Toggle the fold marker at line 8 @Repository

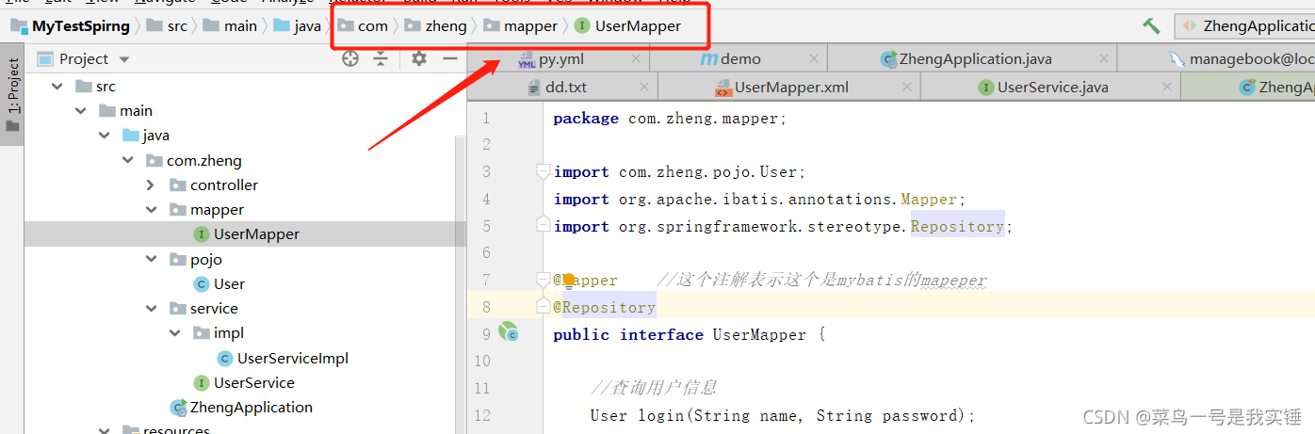coord(543,306)
